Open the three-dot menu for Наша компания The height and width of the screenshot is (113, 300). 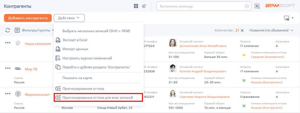coord(8,43)
